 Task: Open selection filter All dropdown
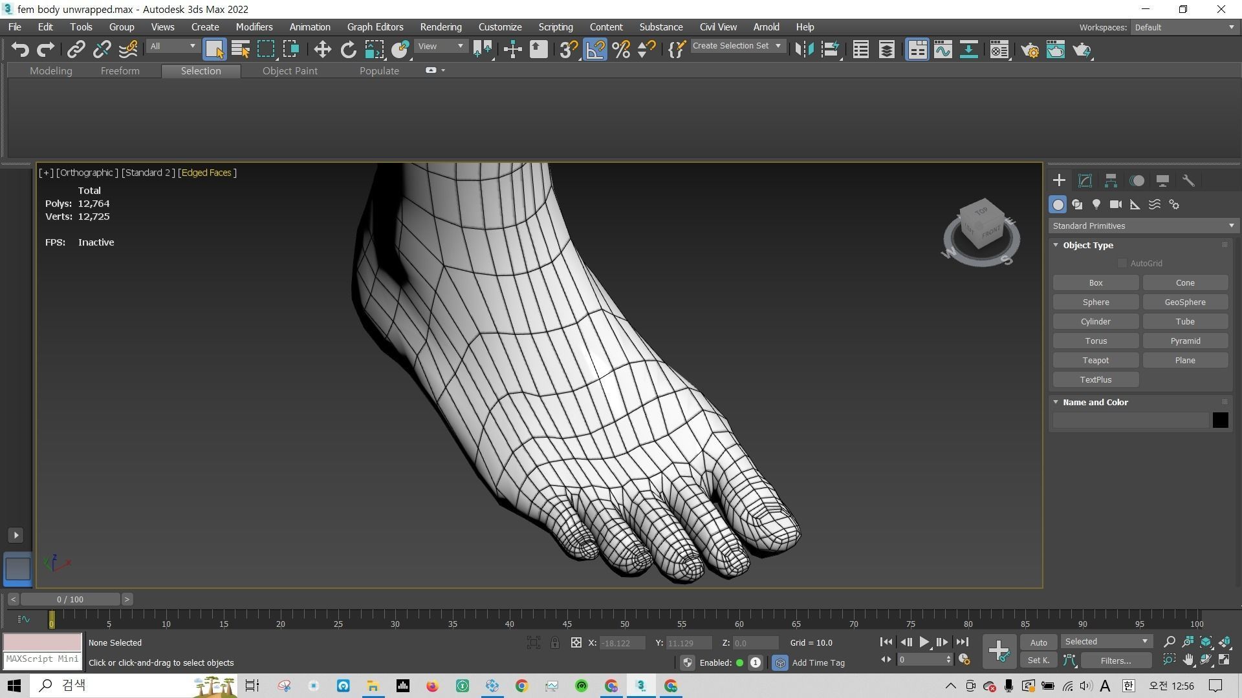172,46
